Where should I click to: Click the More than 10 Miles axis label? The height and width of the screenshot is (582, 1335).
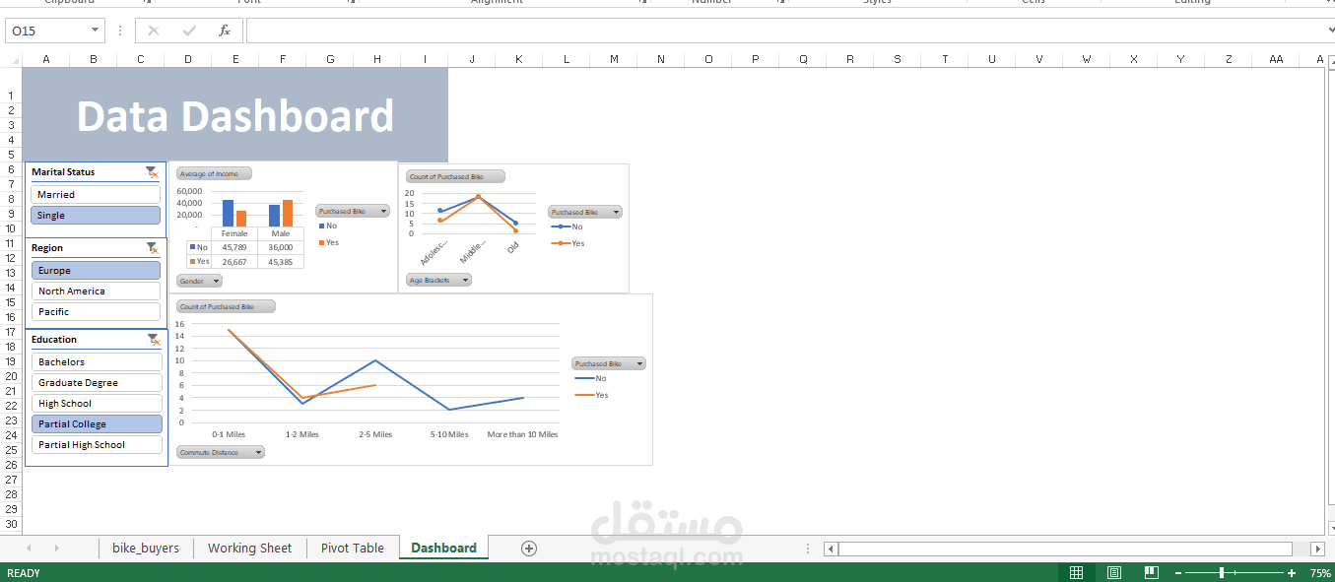[522, 434]
